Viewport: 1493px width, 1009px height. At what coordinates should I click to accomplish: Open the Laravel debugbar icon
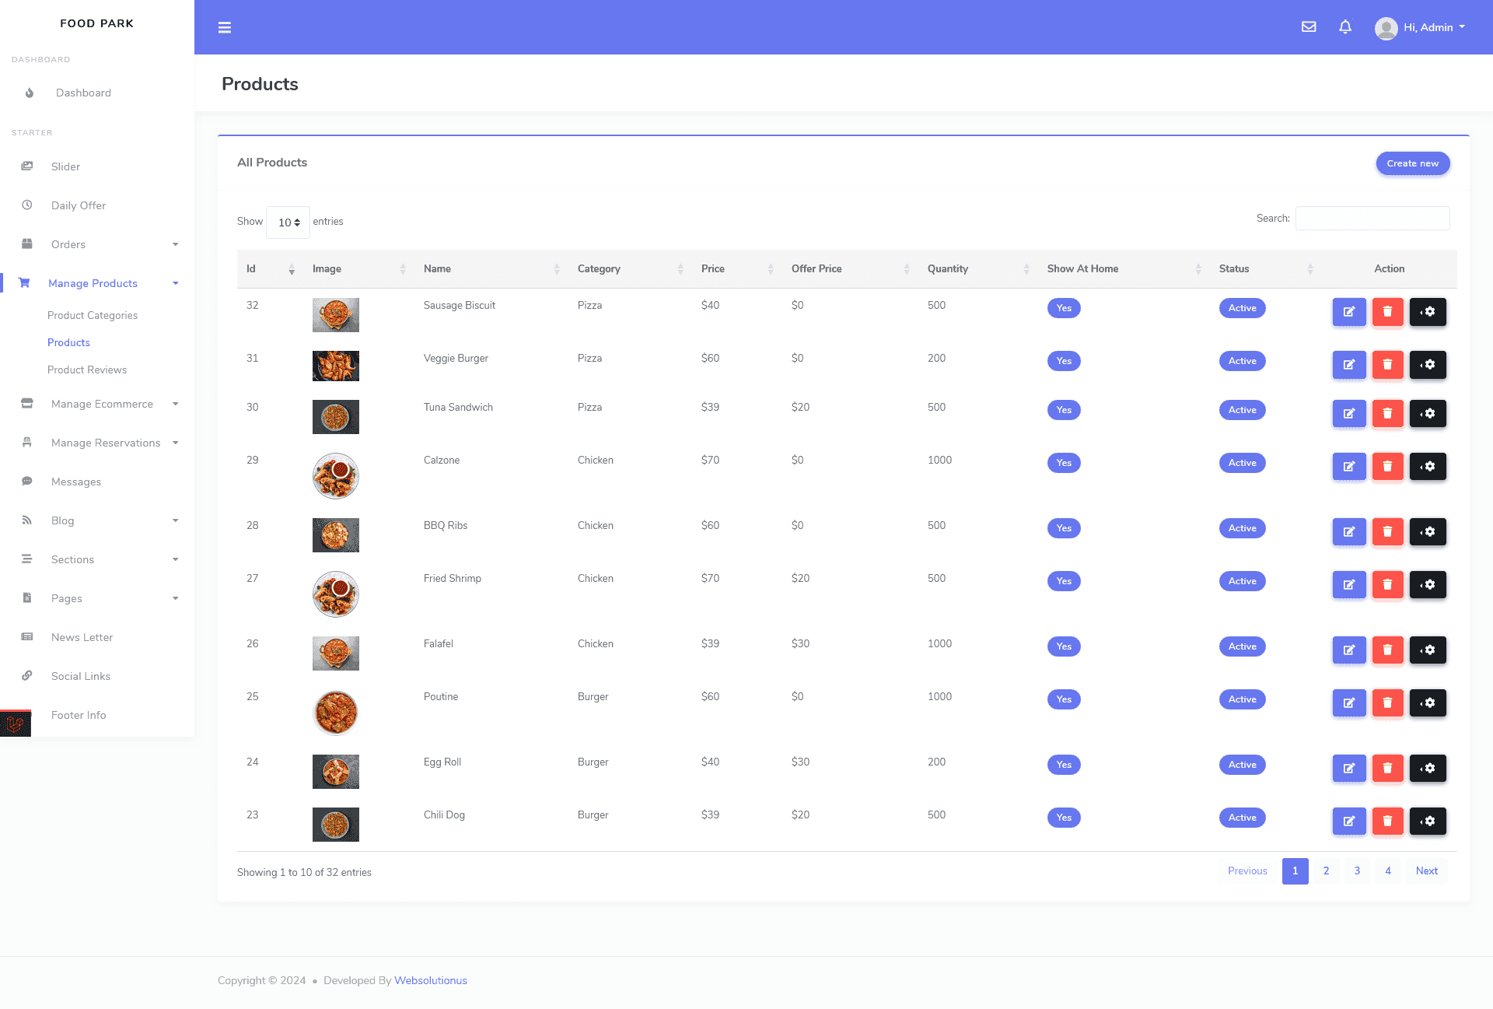[x=16, y=723]
